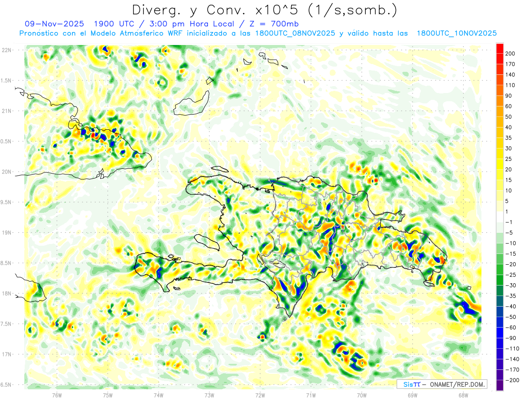Screen dimensions: 520x401
Task: Click the '22N' latitude label
Action: point(6,50)
